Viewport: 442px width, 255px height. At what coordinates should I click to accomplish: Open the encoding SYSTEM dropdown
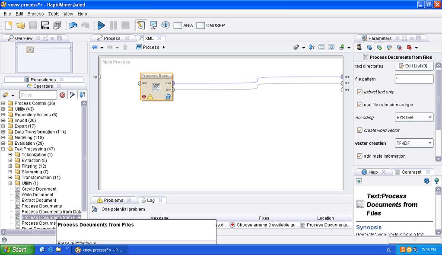click(x=414, y=118)
